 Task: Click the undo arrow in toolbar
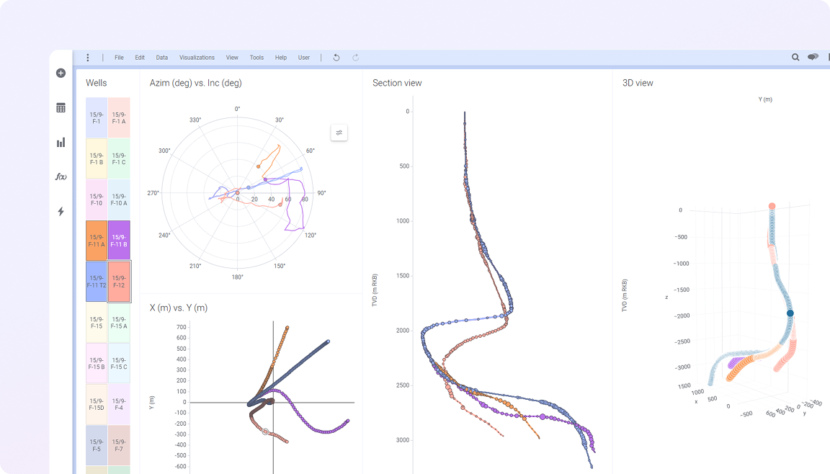(336, 58)
